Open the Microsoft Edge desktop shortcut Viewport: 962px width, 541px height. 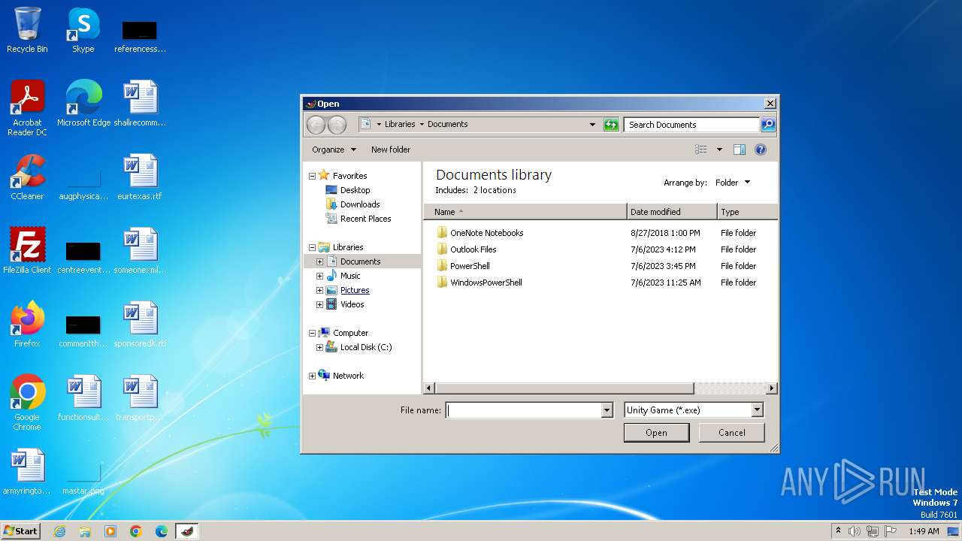83,104
